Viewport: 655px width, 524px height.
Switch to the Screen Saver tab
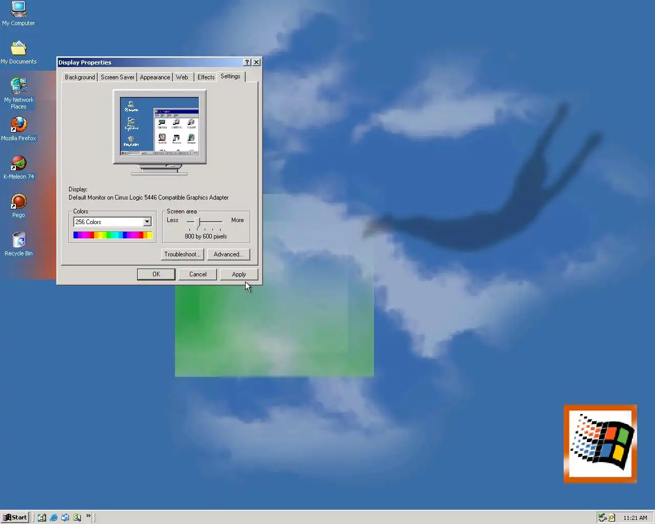[x=117, y=77]
